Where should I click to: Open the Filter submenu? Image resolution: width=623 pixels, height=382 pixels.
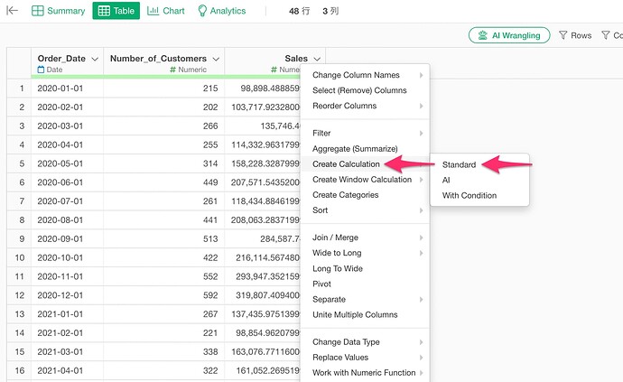(365, 133)
